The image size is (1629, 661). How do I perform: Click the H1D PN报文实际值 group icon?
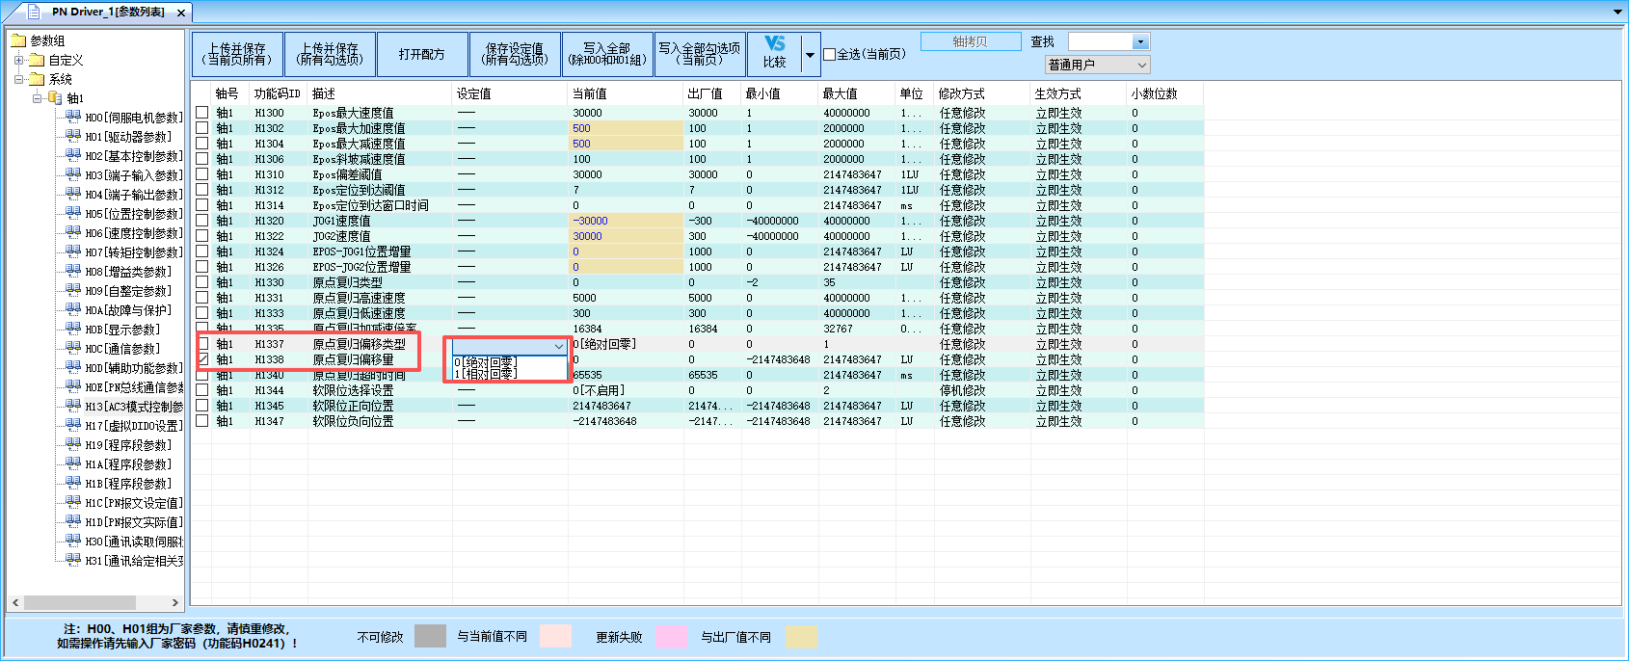[73, 520]
